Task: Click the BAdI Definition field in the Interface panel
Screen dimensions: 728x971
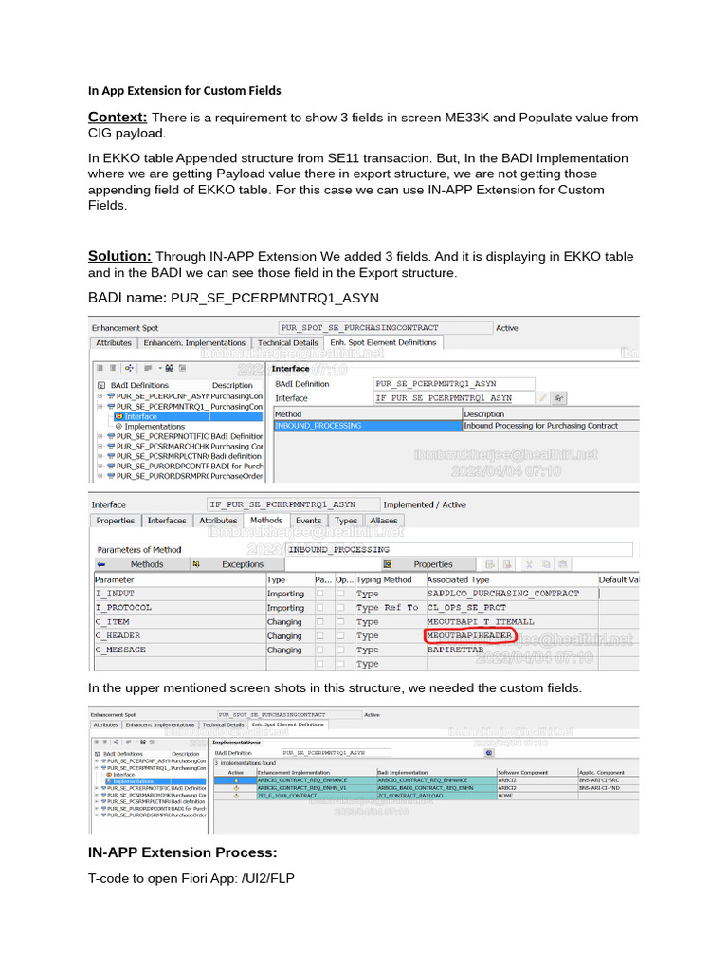Action: [454, 383]
